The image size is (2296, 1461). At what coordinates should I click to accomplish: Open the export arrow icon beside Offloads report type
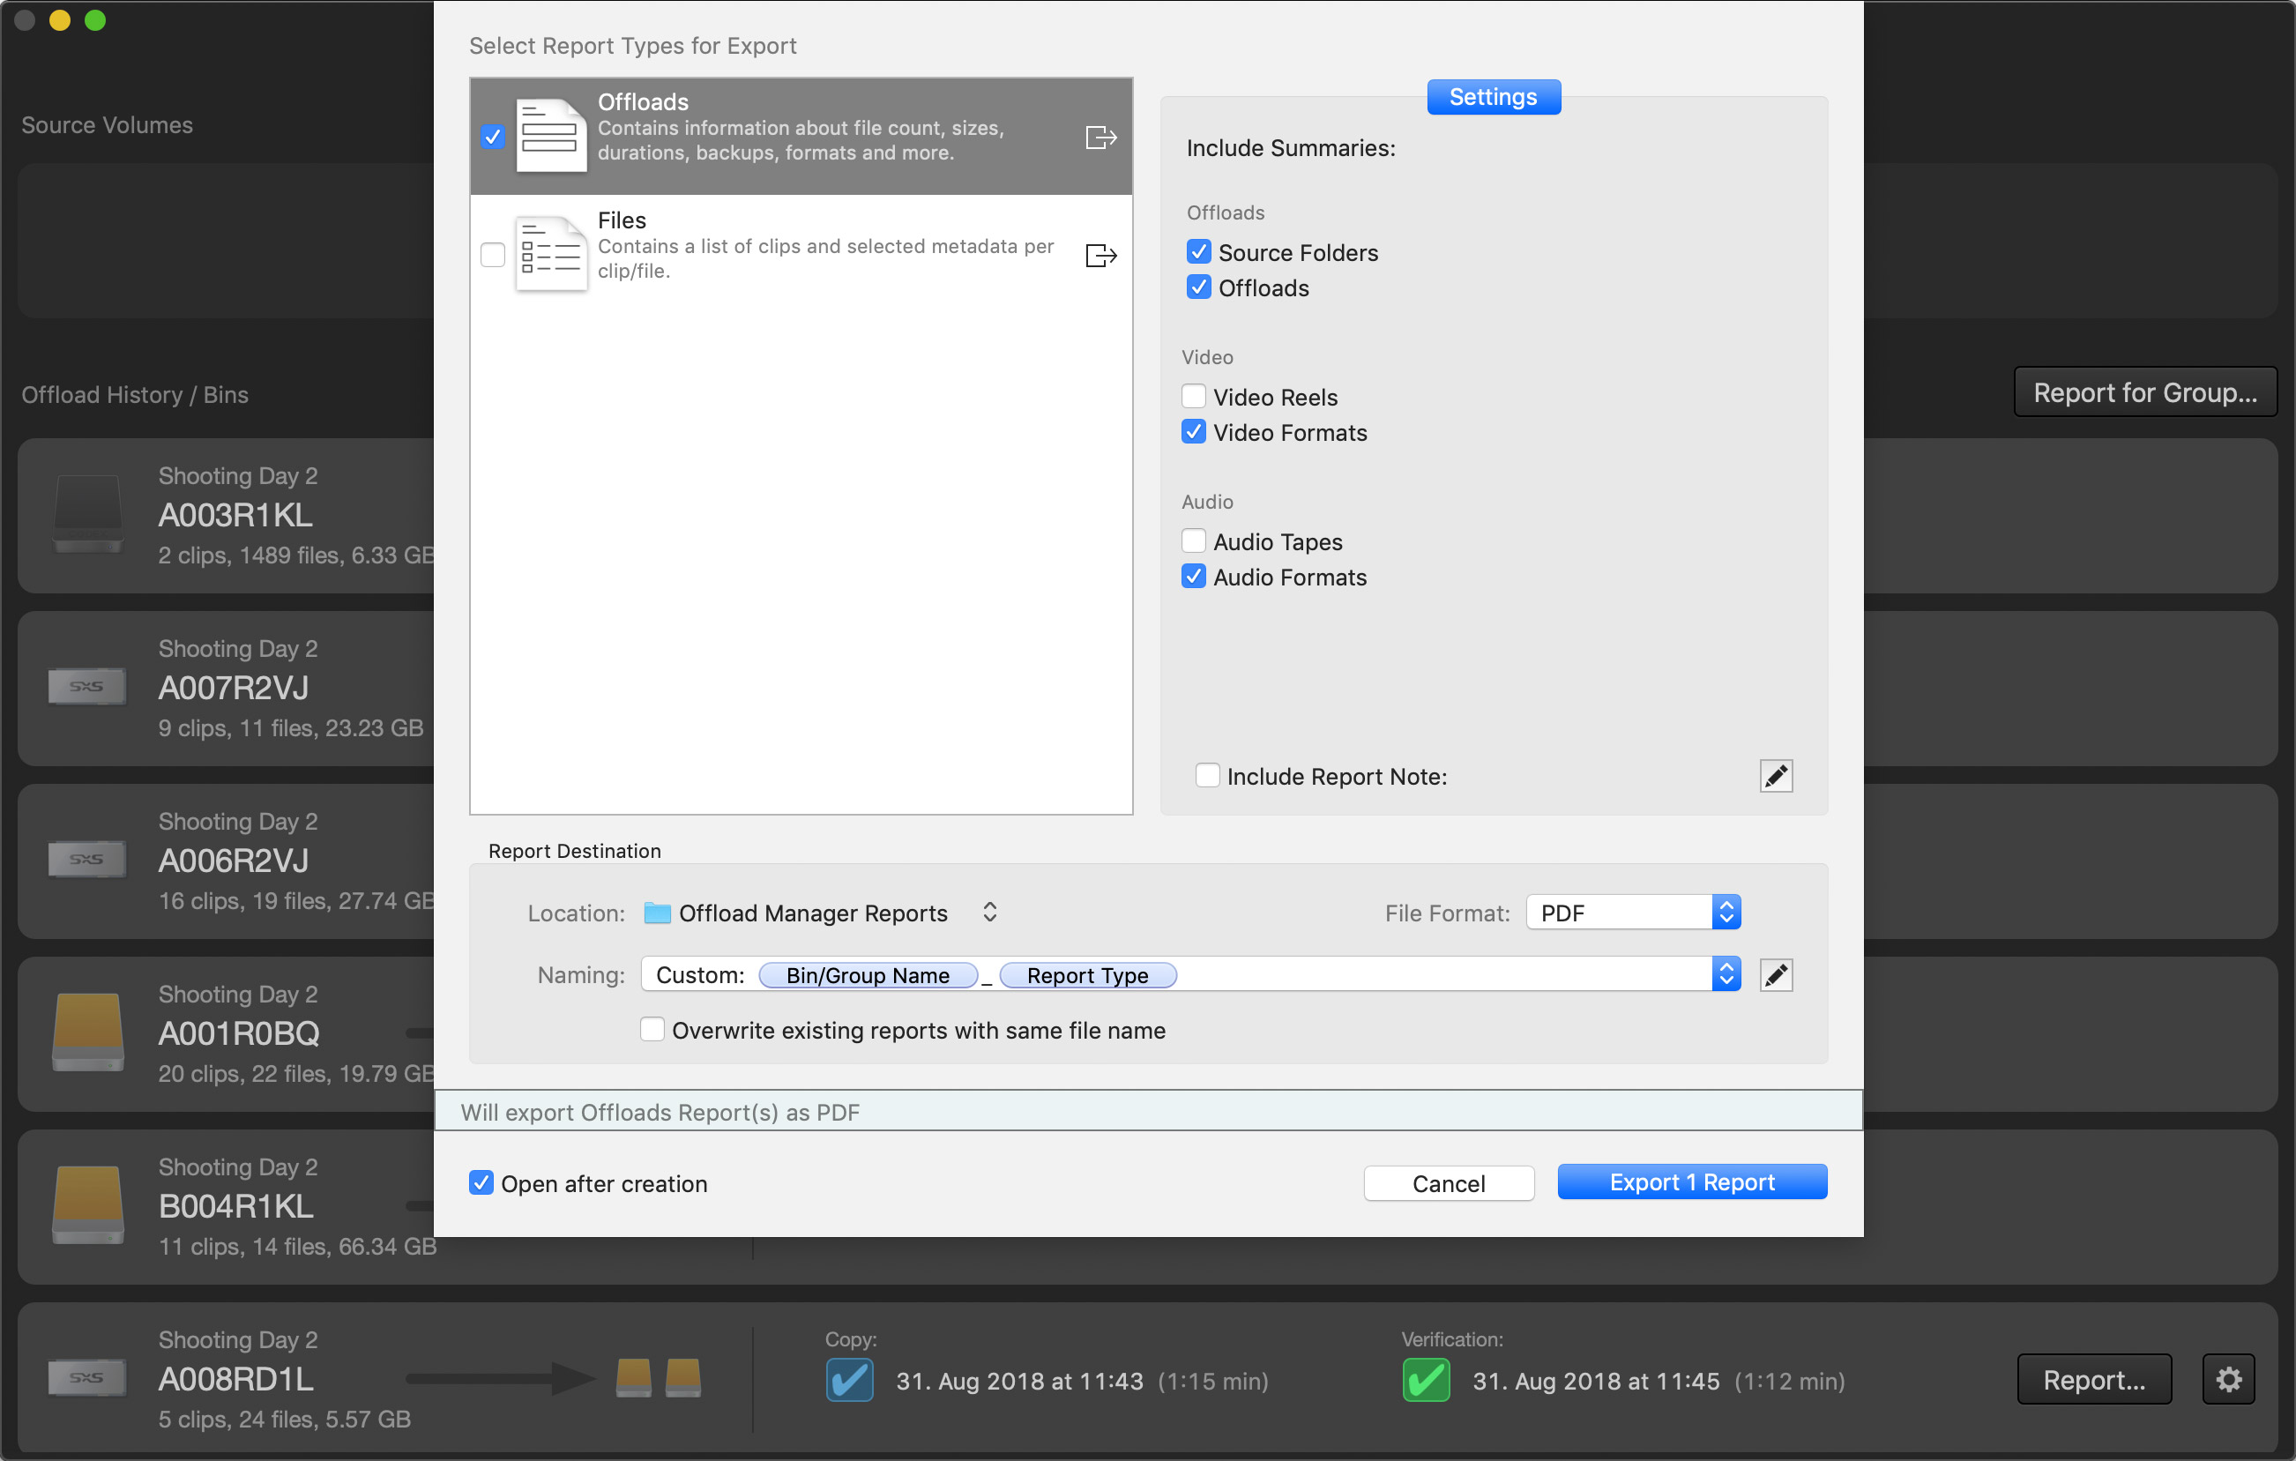click(x=1100, y=137)
